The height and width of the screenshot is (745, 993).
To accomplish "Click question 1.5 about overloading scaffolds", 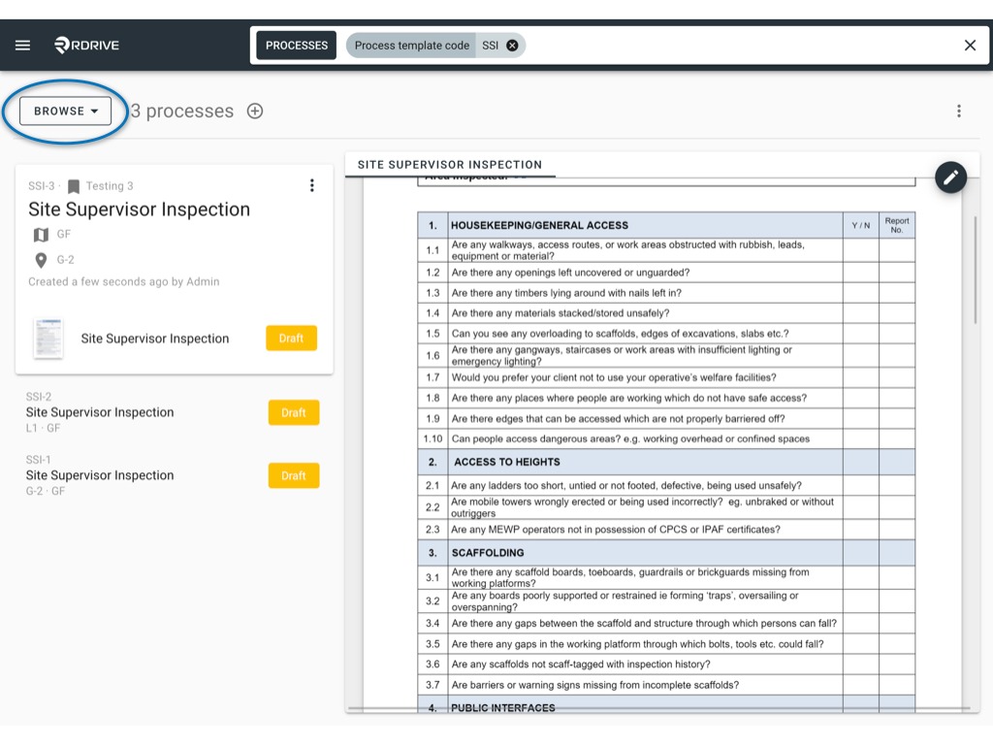I will click(x=620, y=334).
